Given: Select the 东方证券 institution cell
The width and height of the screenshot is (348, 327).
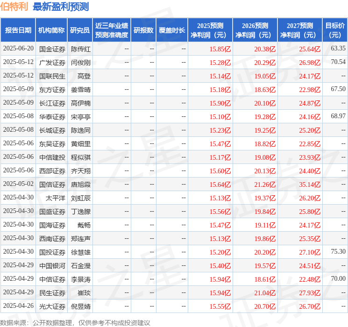Looking at the screenshot, I should (52, 90).
